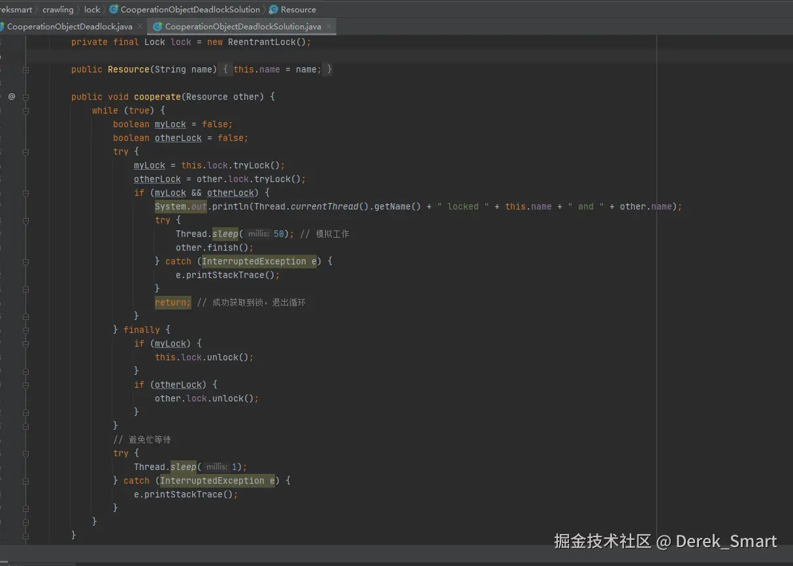Click the folded '{' placeholder after Resource(String name)
The width and height of the screenshot is (793, 566).
click(225, 69)
